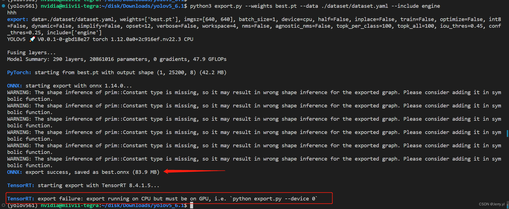
Task: Click 'ONNX:' before 'starting export with onnx'
Action: click(x=15, y=86)
